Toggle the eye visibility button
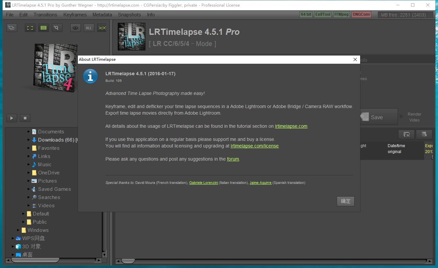The height and width of the screenshot is (268, 438). click(x=76, y=28)
